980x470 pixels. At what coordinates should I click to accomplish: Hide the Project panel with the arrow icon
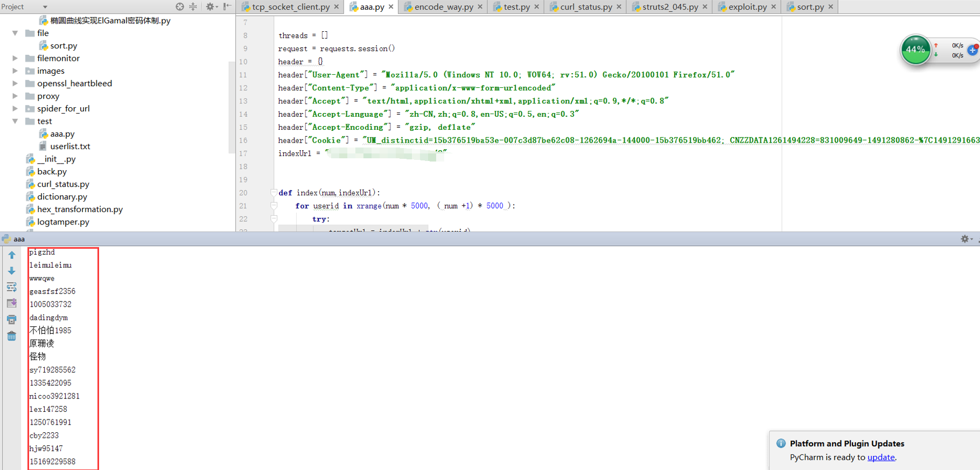click(x=227, y=6)
